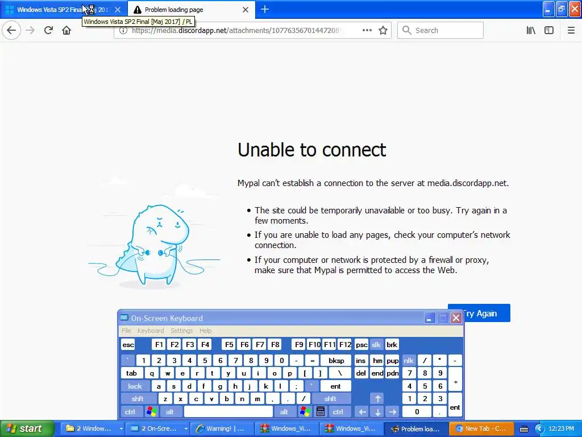This screenshot has width=582, height=437.
Task: Toggle the right alt key
Action: tap(284, 412)
